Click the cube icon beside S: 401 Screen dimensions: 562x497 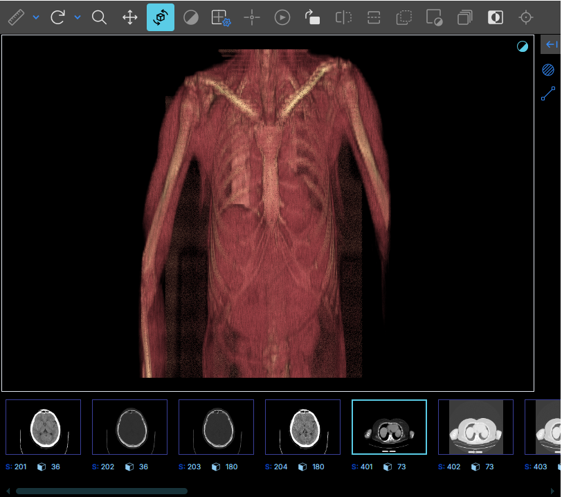pos(388,467)
